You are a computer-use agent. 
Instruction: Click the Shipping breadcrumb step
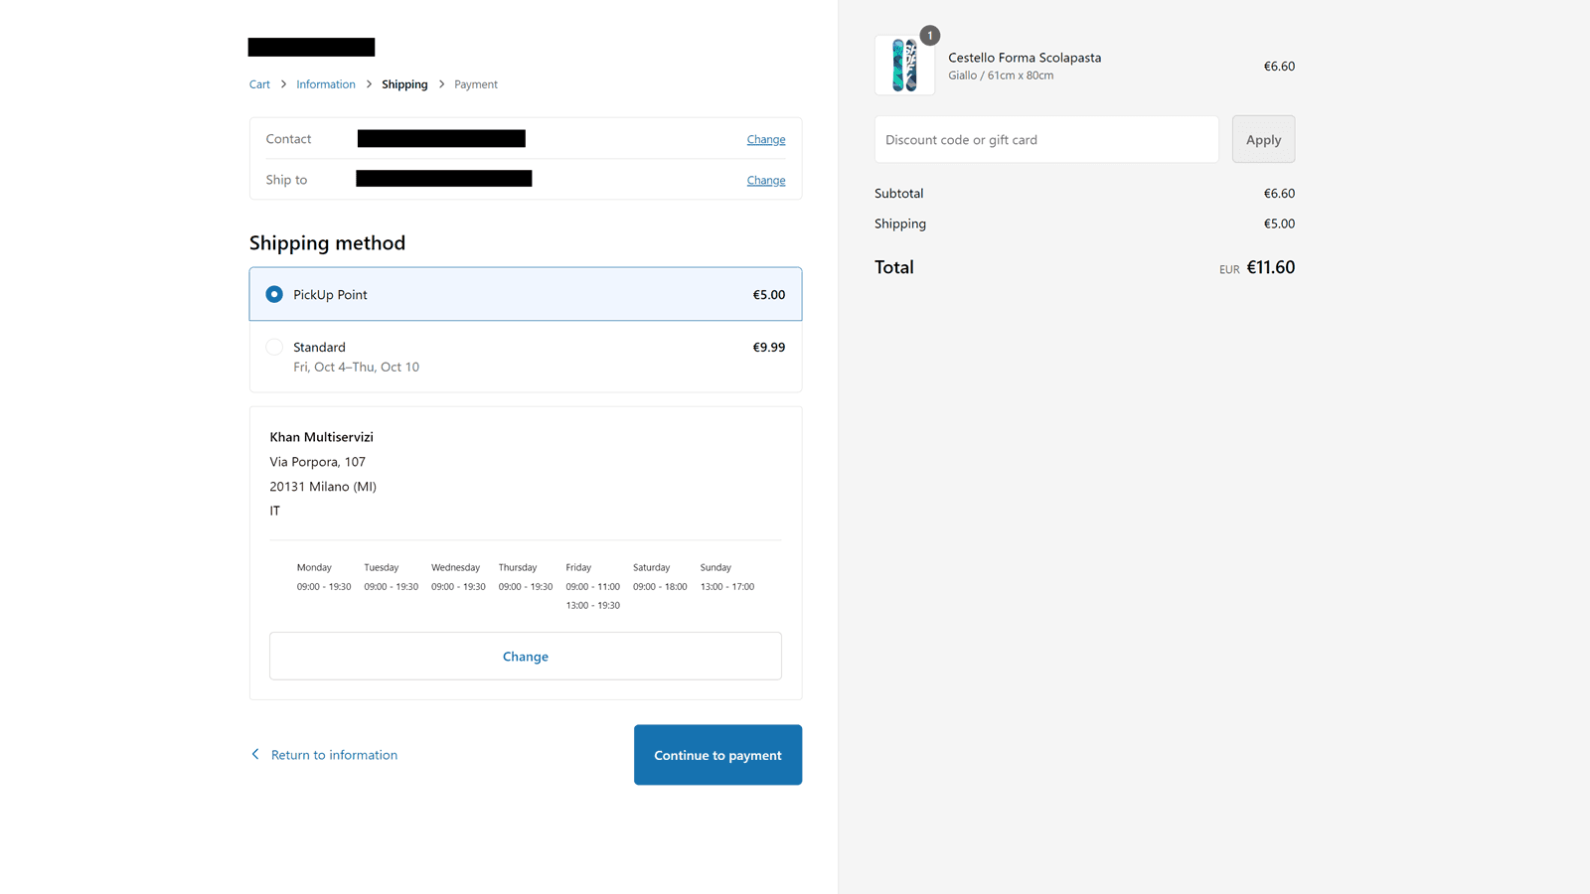404,84
